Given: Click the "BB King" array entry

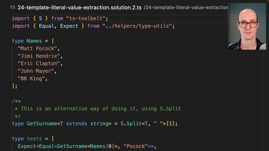Looking at the screenshot, I should point(31,79).
